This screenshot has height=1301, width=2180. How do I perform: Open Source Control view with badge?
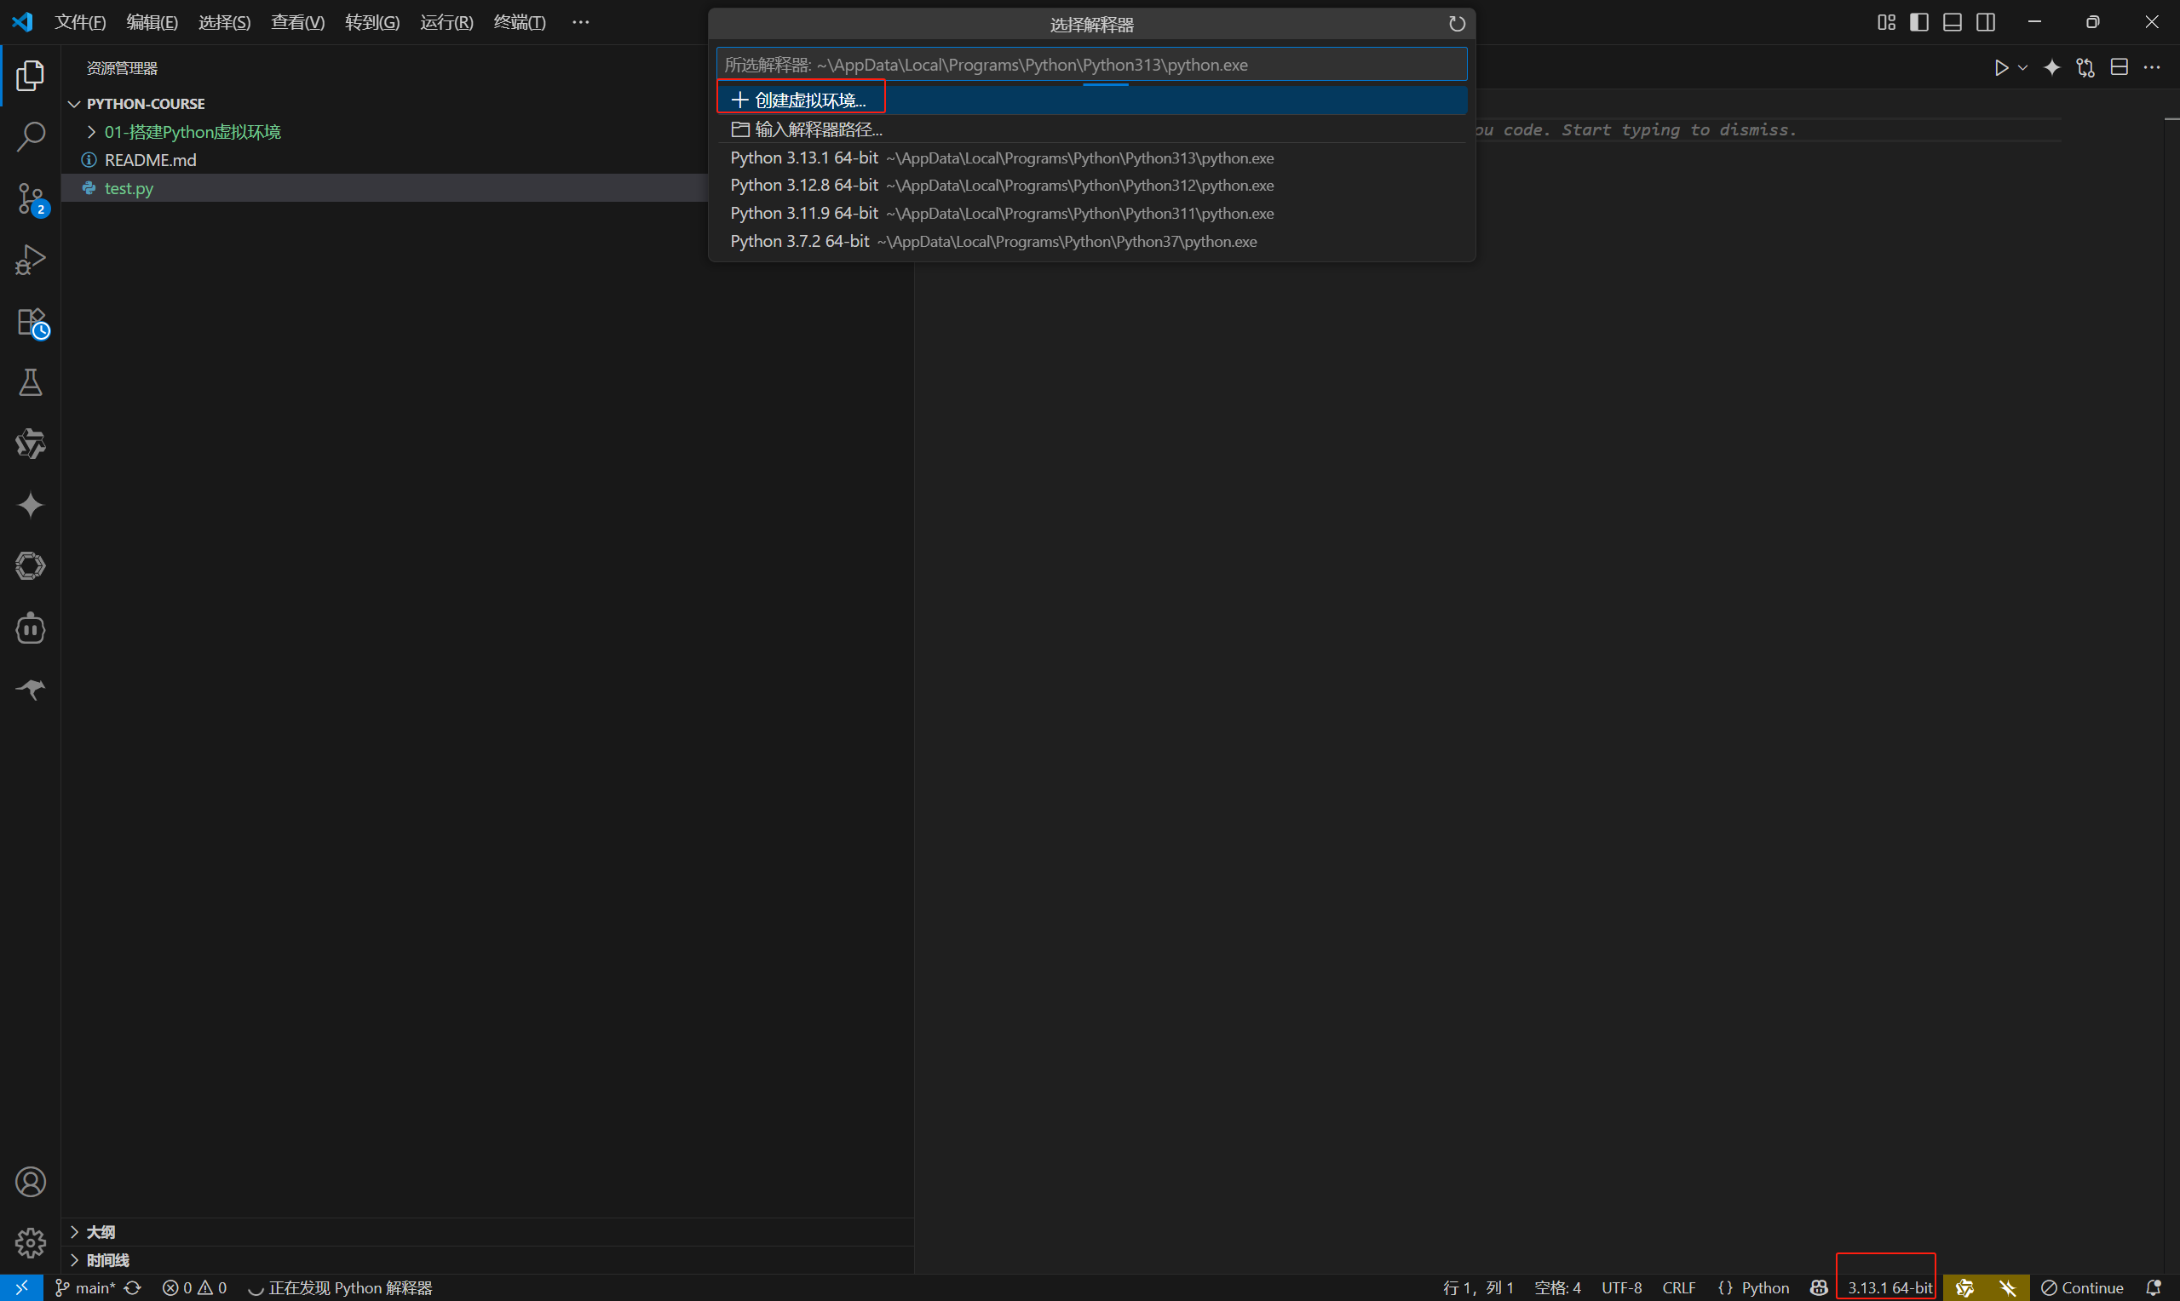click(x=31, y=198)
